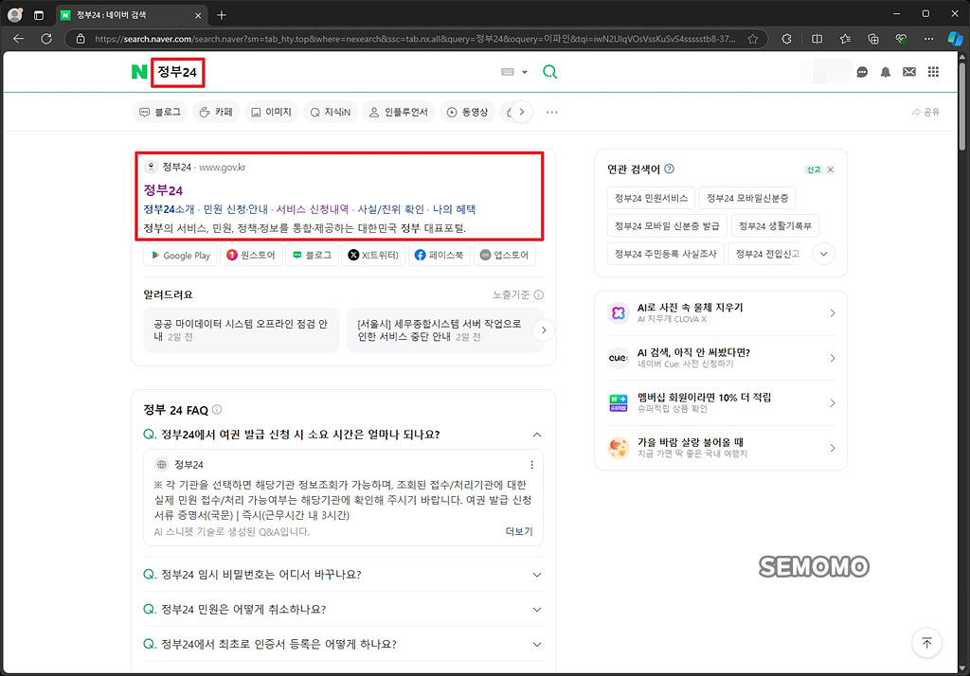
Task: Click related search 정부24 생활기록부
Action: point(775,225)
